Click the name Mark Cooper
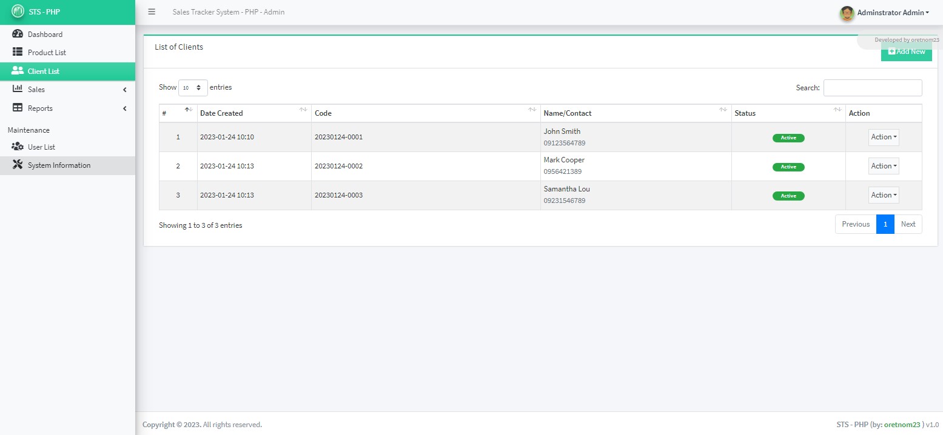The height and width of the screenshot is (435, 943). (564, 160)
